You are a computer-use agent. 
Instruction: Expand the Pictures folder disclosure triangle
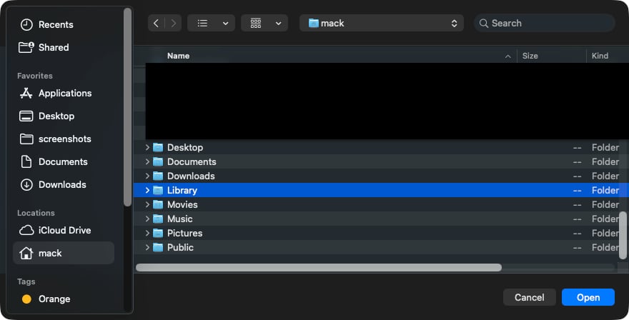point(147,233)
